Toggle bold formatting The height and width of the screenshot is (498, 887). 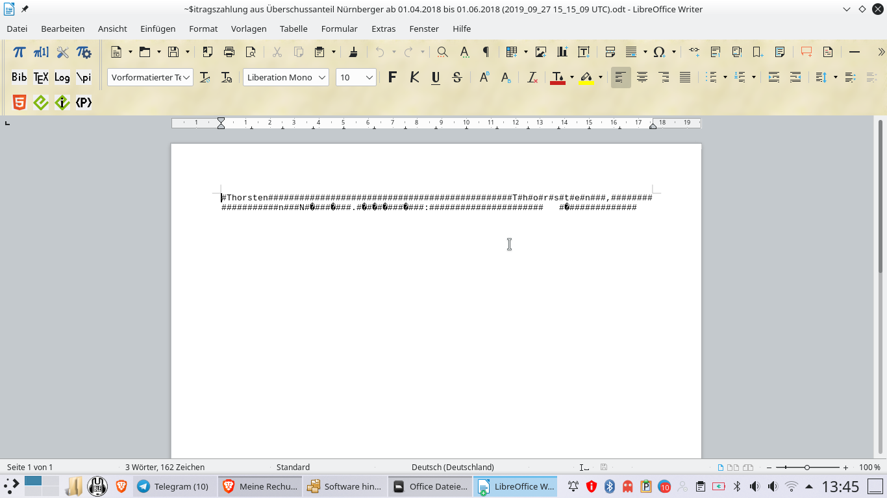click(x=392, y=77)
